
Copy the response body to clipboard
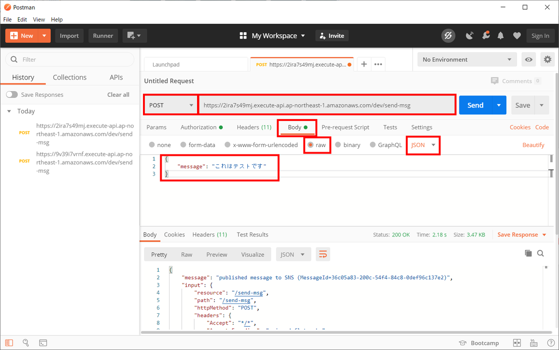pyautogui.click(x=528, y=253)
